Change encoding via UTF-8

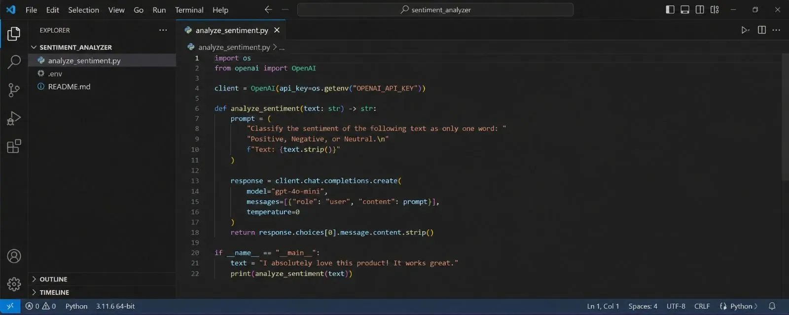click(x=676, y=306)
